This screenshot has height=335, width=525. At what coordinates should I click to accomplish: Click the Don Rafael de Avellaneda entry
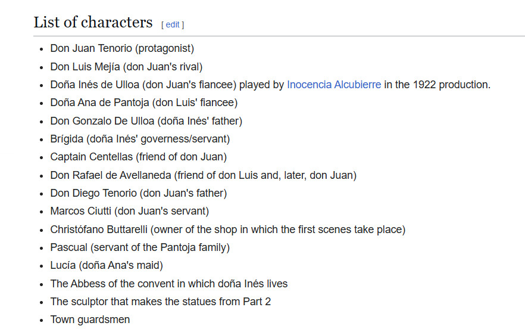(x=203, y=175)
